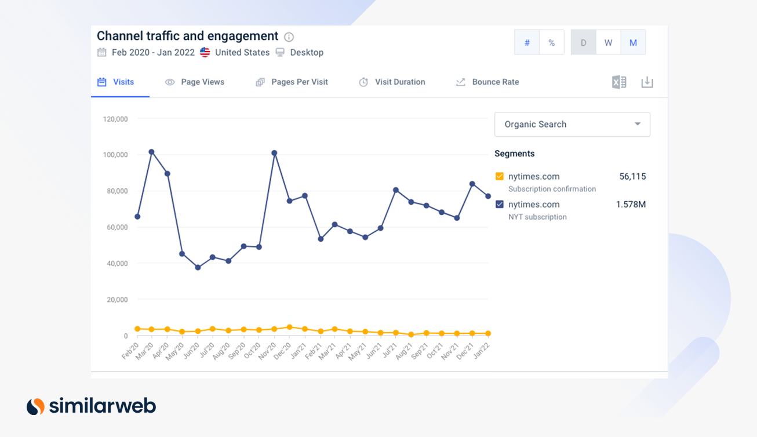757x437 pixels.
Task: Click the United States flag icon
Action: pyautogui.click(x=205, y=52)
